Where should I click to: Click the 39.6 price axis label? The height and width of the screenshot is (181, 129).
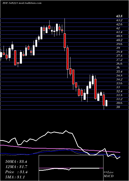pyautogui.click(x=119, y=44)
